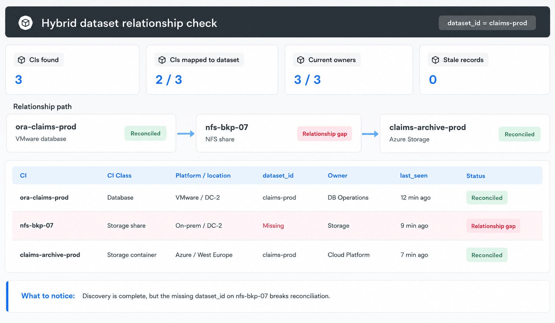Click the VMware / DC-2 location cell
The width and height of the screenshot is (555, 323).
(198, 197)
